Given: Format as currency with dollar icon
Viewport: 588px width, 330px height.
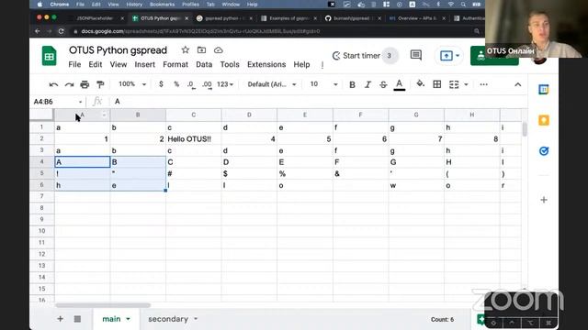Looking at the screenshot, I should point(161,84).
